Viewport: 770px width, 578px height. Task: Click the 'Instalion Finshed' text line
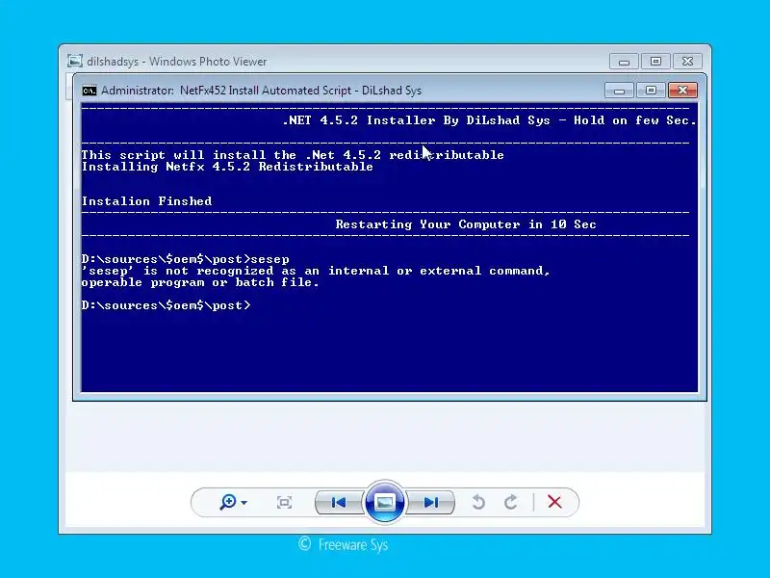[x=147, y=201]
